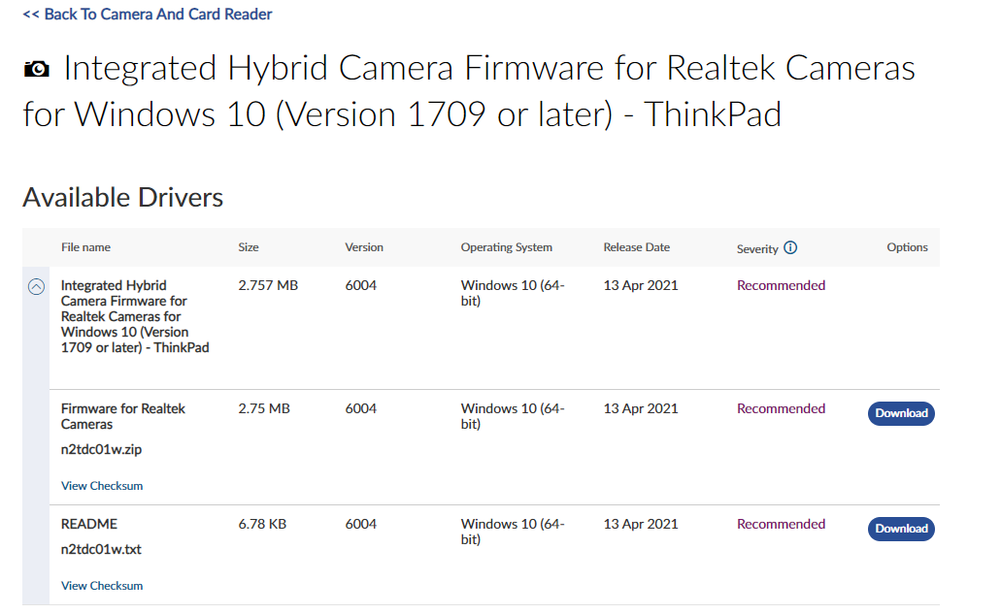Click the Severity column header text
Screen dimensions: 1001x614
(x=757, y=248)
